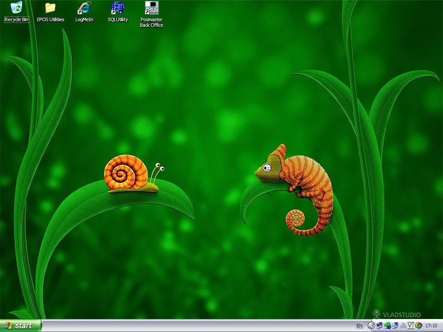This screenshot has height=332, width=443.
Task: Click the VNC server tray icon
Action: [411, 326]
